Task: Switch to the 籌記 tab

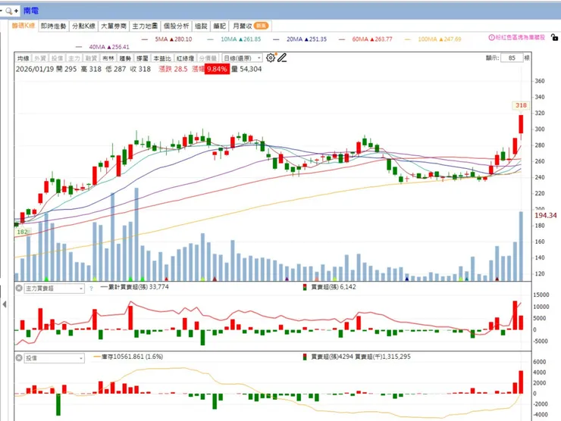Action: tap(219, 26)
